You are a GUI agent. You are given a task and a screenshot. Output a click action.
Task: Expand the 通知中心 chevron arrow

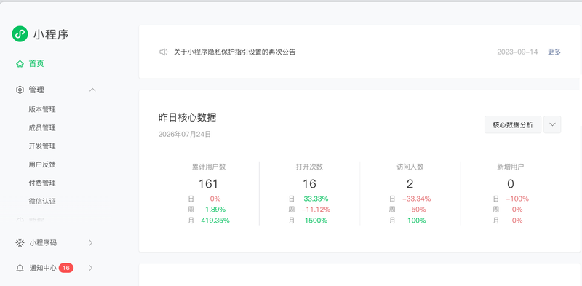pyautogui.click(x=90, y=268)
